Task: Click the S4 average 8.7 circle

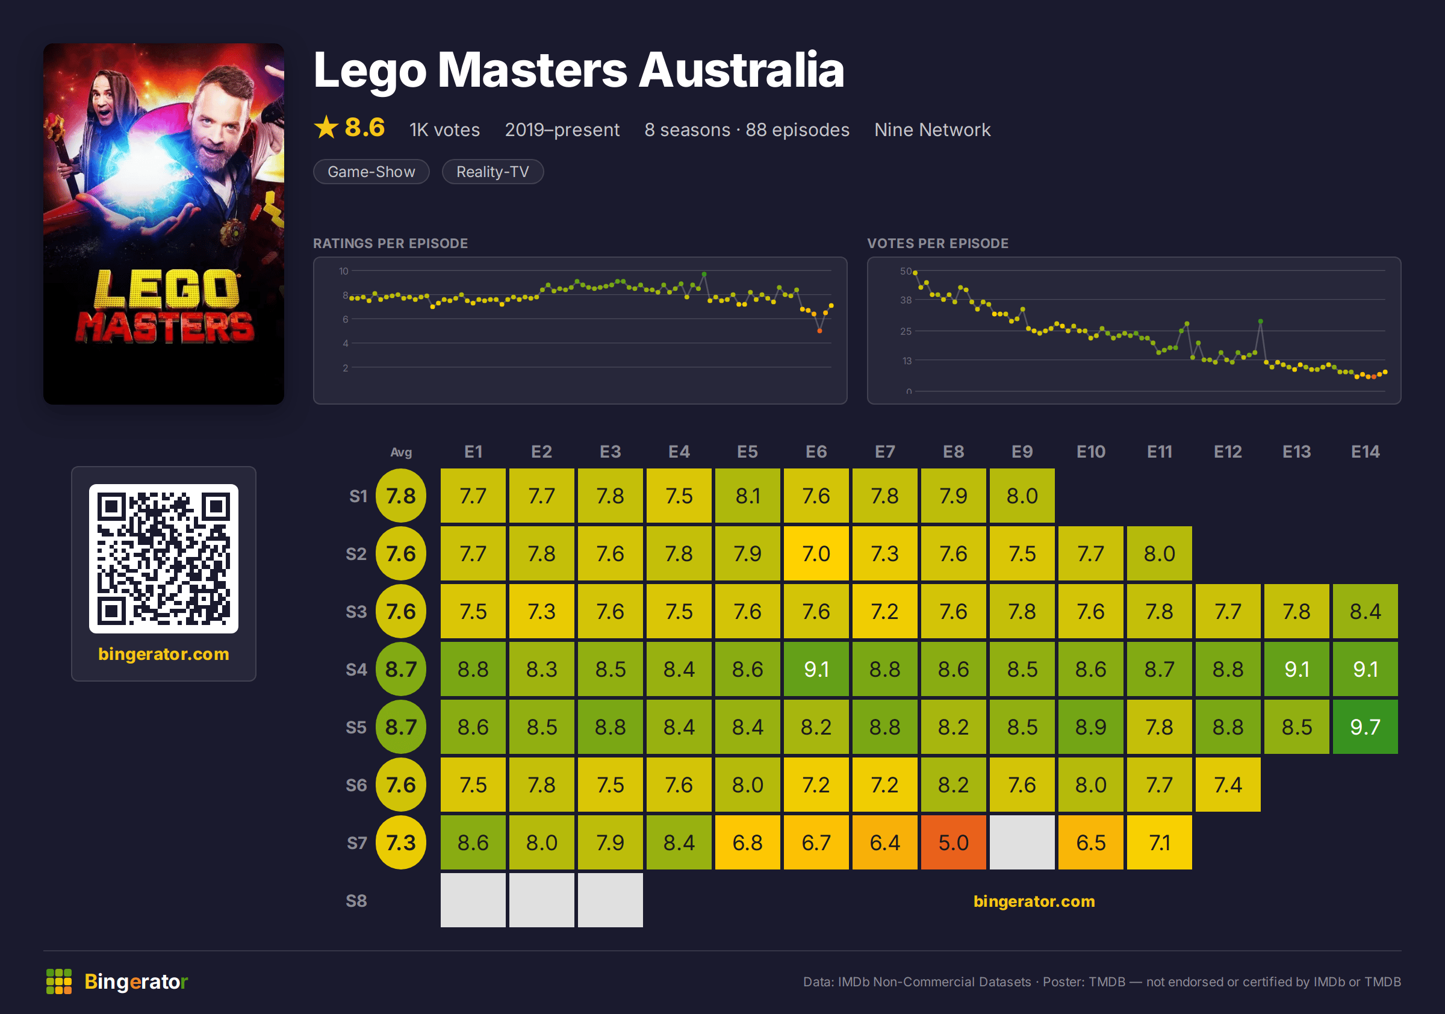Action: [x=401, y=669]
